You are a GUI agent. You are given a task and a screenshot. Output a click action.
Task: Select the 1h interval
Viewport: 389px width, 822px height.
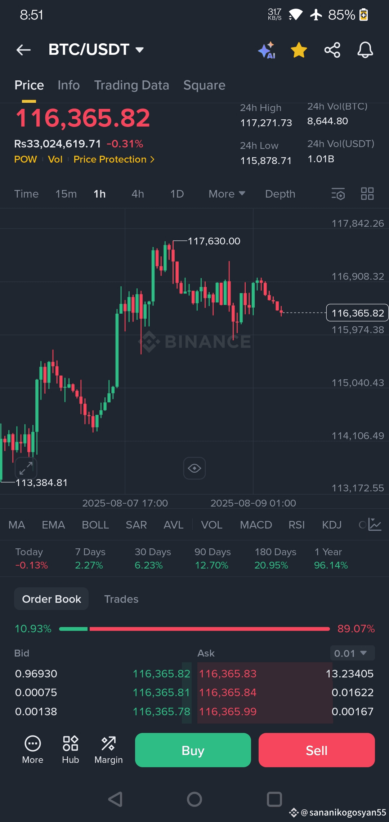(100, 194)
